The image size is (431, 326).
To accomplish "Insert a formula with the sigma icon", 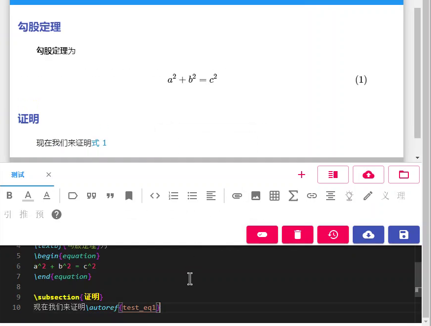I will (x=293, y=196).
